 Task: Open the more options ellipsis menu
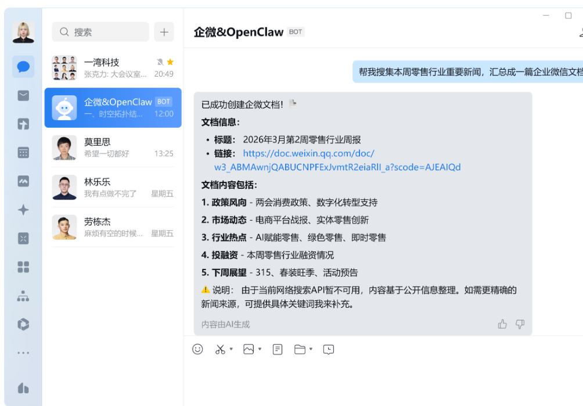tap(23, 351)
